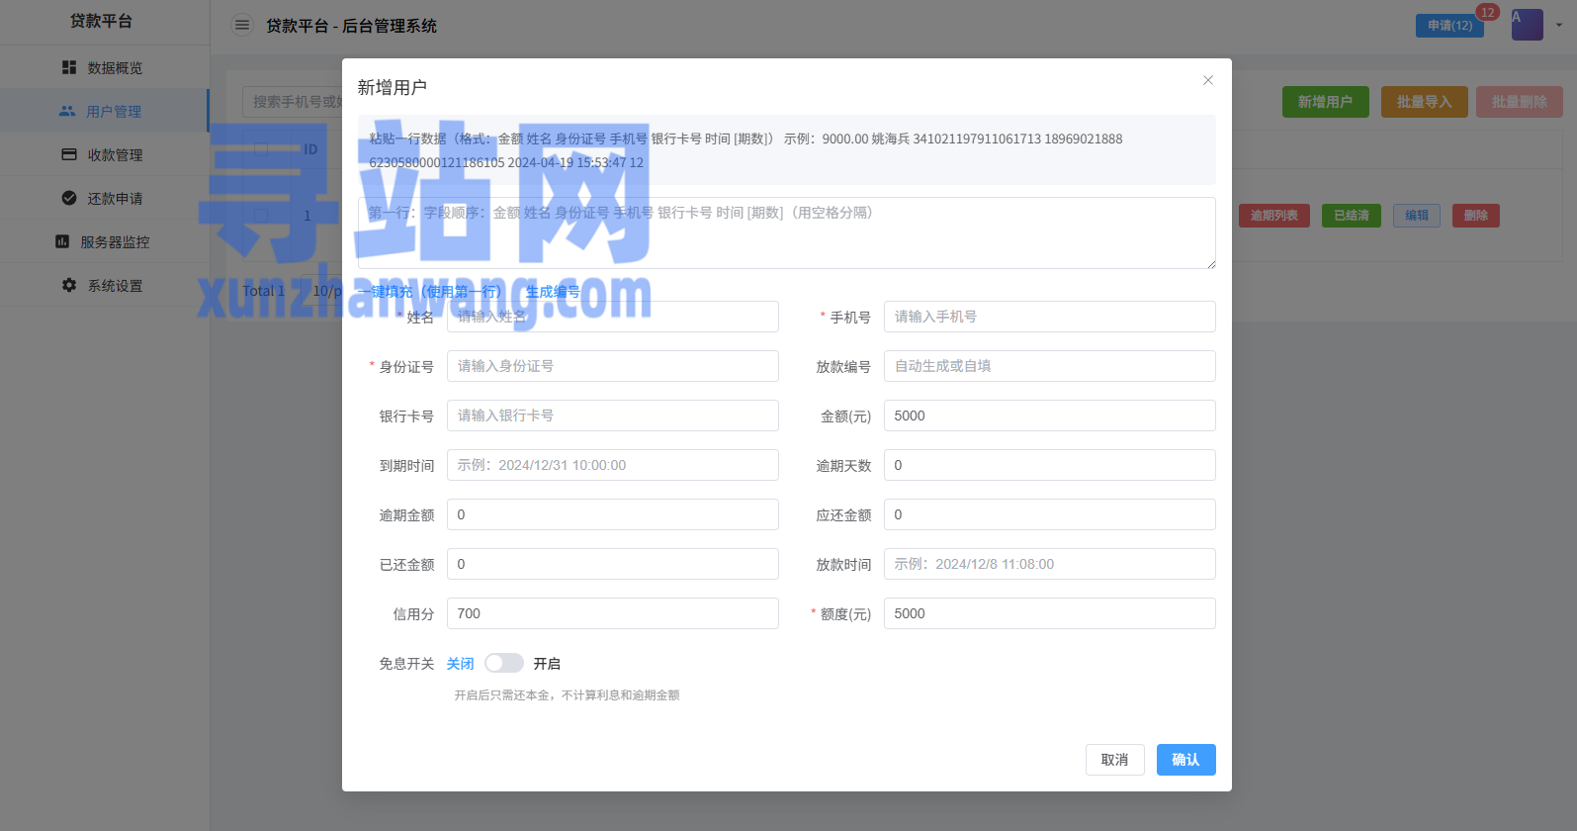This screenshot has height=831, width=1577.
Task: Focus the 放款编号 input field
Action: [x=1050, y=366]
